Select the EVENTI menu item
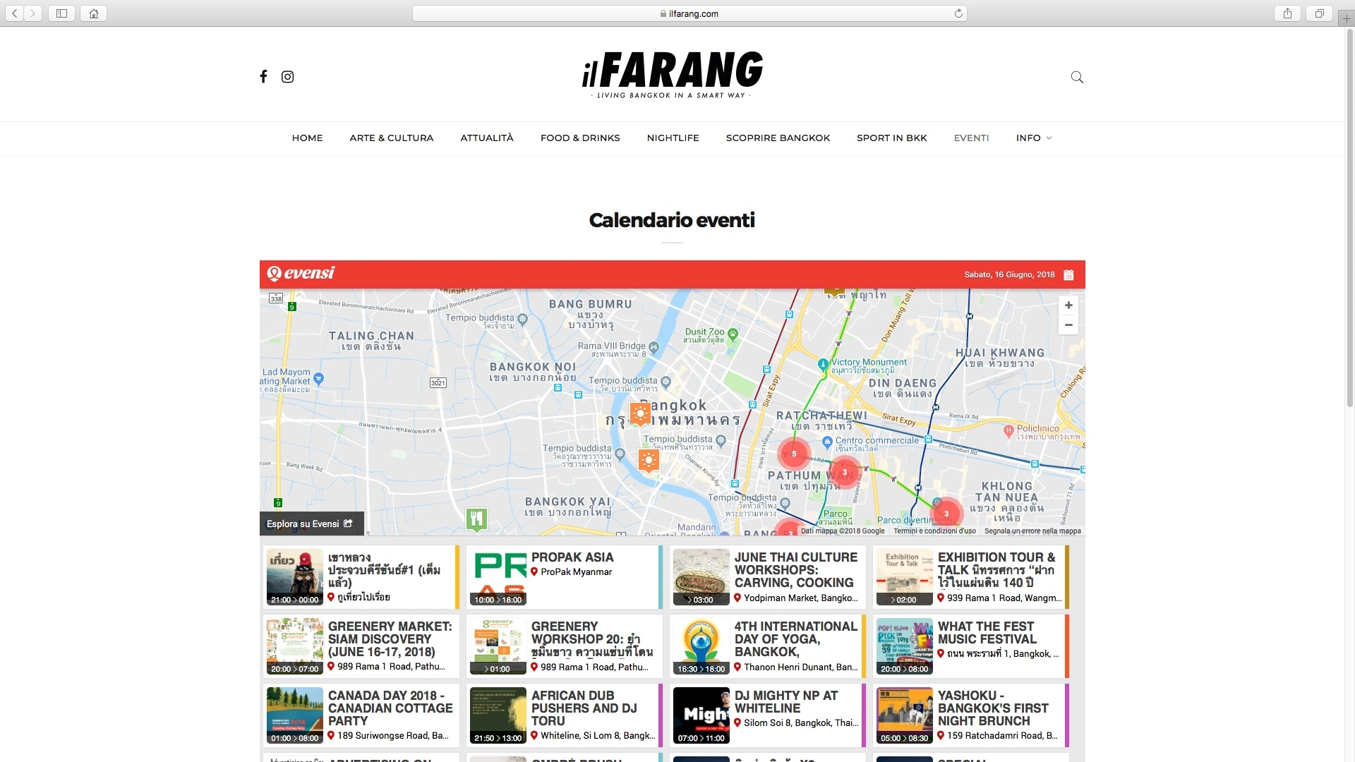The image size is (1355, 762). [971, 138]
